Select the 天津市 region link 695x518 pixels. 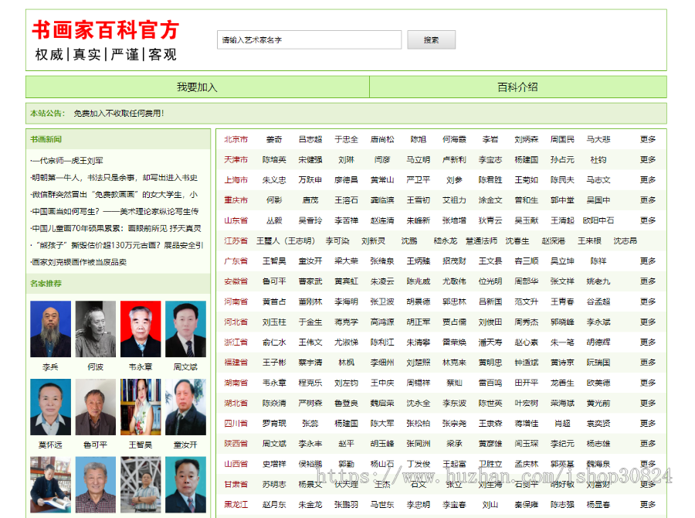[x=236, y=159]
